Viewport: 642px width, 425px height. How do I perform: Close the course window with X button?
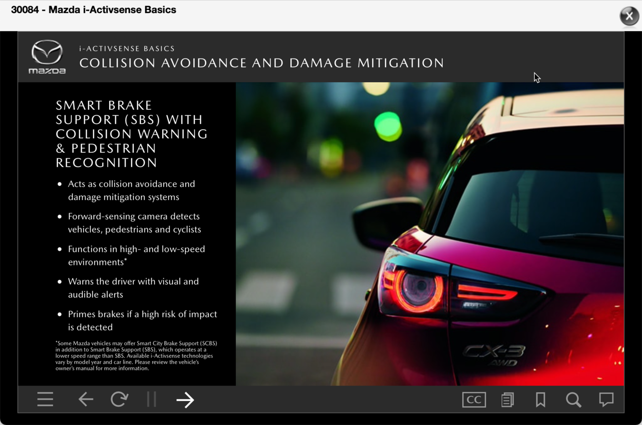point(629,16)
